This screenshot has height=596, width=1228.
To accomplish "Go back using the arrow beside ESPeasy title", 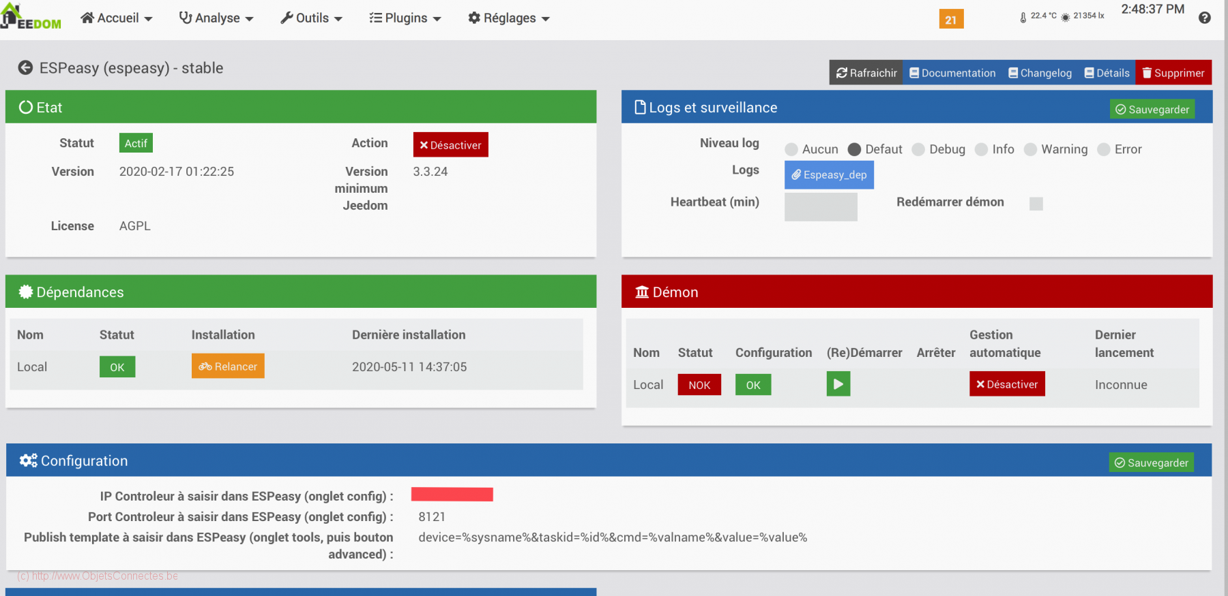I will click(x=25, y=67).
